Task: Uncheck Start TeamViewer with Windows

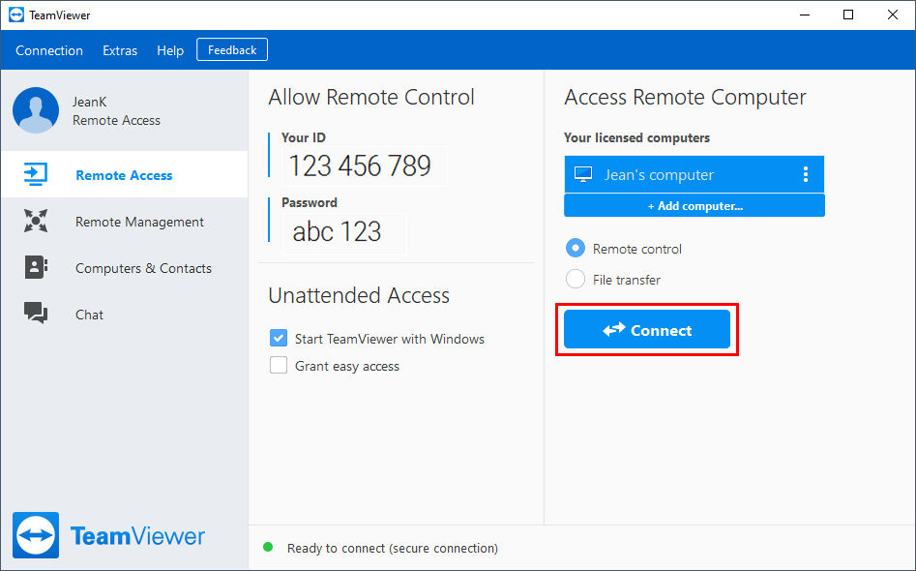Action: [279, 338]
